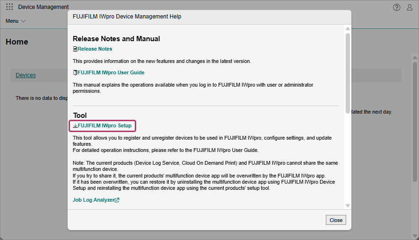Click the main page scrollbar thumb
This screenshot has width=419, height=240.
click(x=415, y=122)
